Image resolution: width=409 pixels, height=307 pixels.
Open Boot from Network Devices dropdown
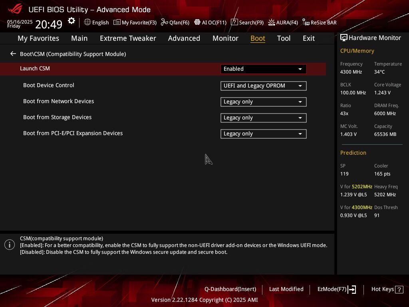coord(264,102)
